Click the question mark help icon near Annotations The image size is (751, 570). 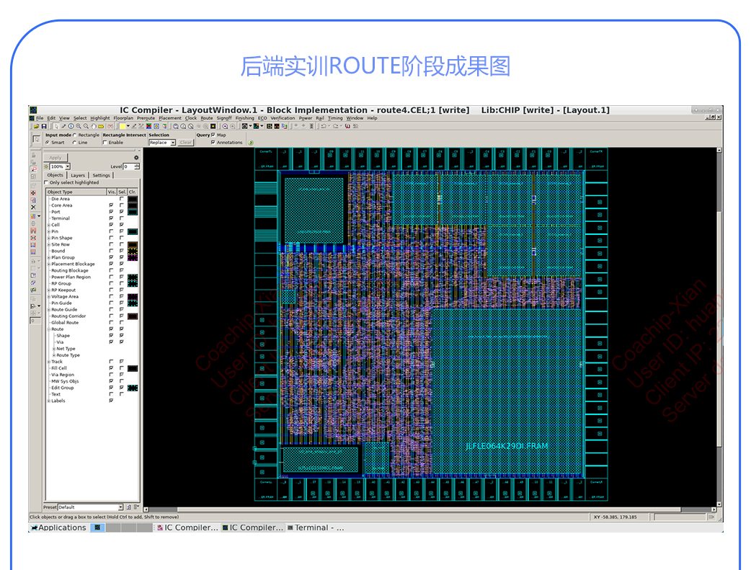point(251,142)
